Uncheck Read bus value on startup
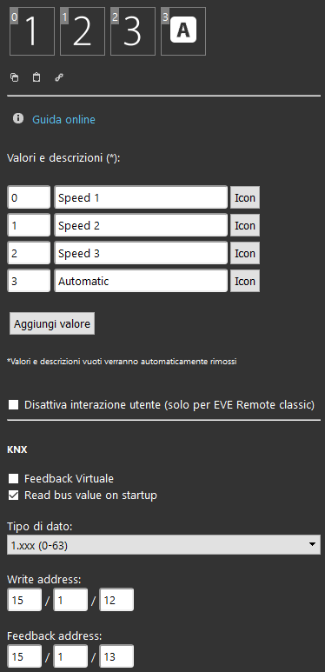Screen dimensions: 325x672 coord(14,496)
